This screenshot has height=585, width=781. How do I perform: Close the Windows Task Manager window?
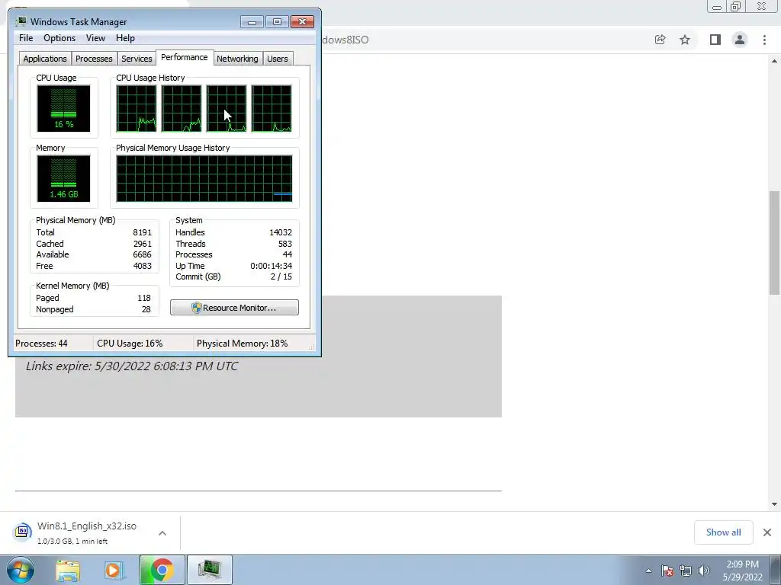(302, 22)
